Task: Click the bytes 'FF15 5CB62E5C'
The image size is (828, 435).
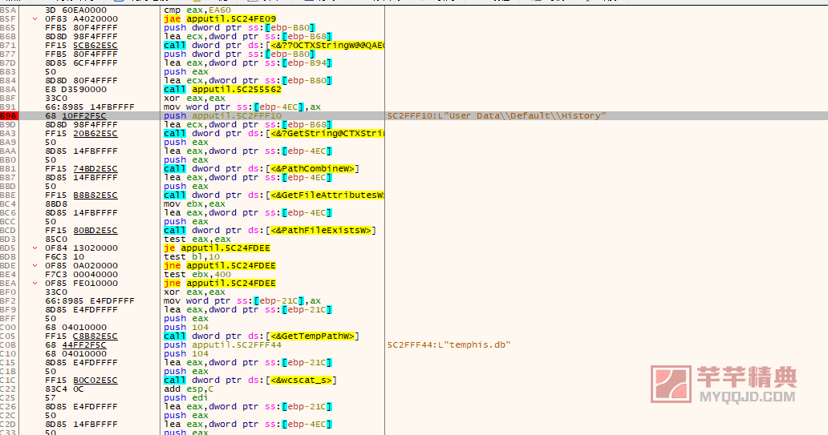Action: click(81, 46)
